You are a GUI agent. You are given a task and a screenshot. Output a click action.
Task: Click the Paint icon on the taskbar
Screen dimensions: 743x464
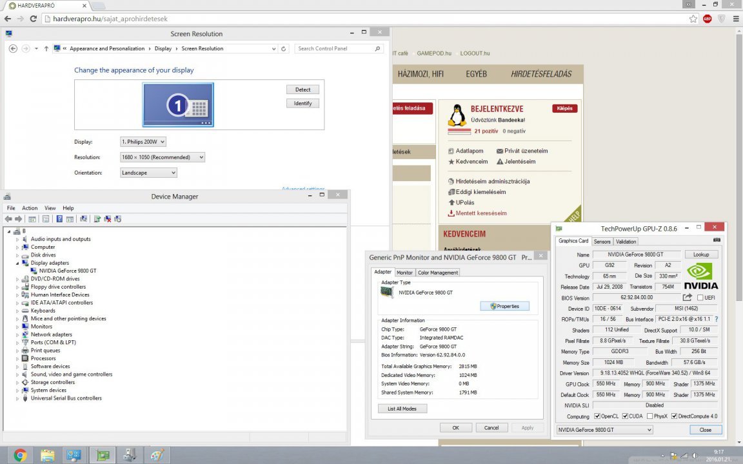click(157, 456)
